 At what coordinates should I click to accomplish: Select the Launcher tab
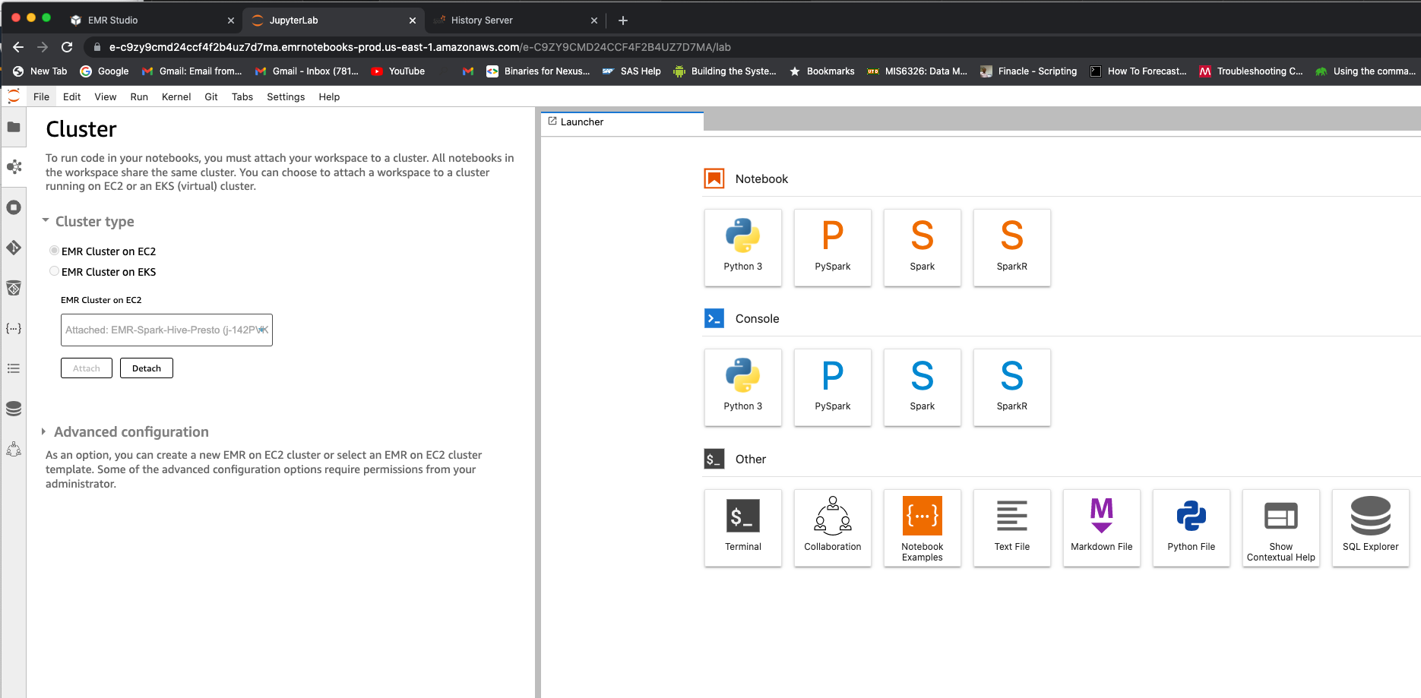coord(622,122)
